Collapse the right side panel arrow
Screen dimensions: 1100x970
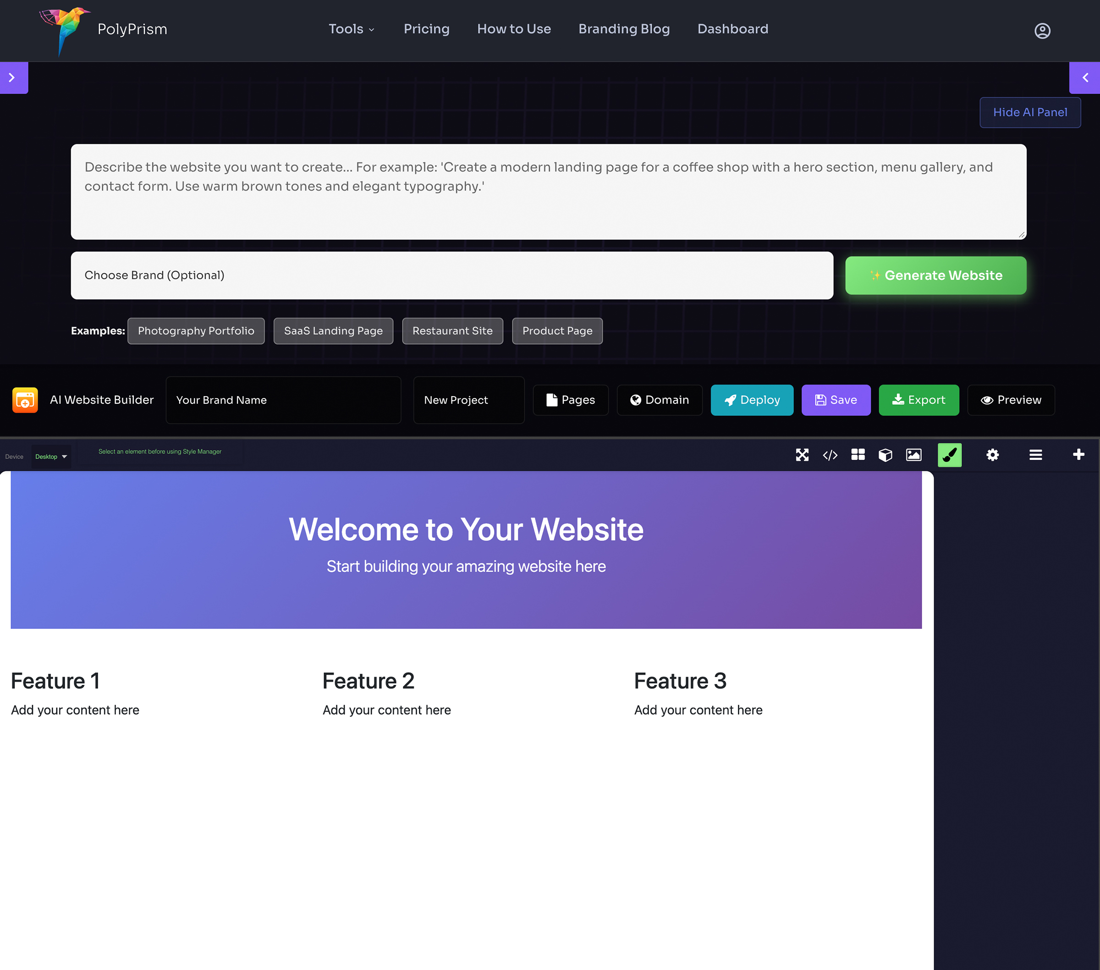[1085, 77]
